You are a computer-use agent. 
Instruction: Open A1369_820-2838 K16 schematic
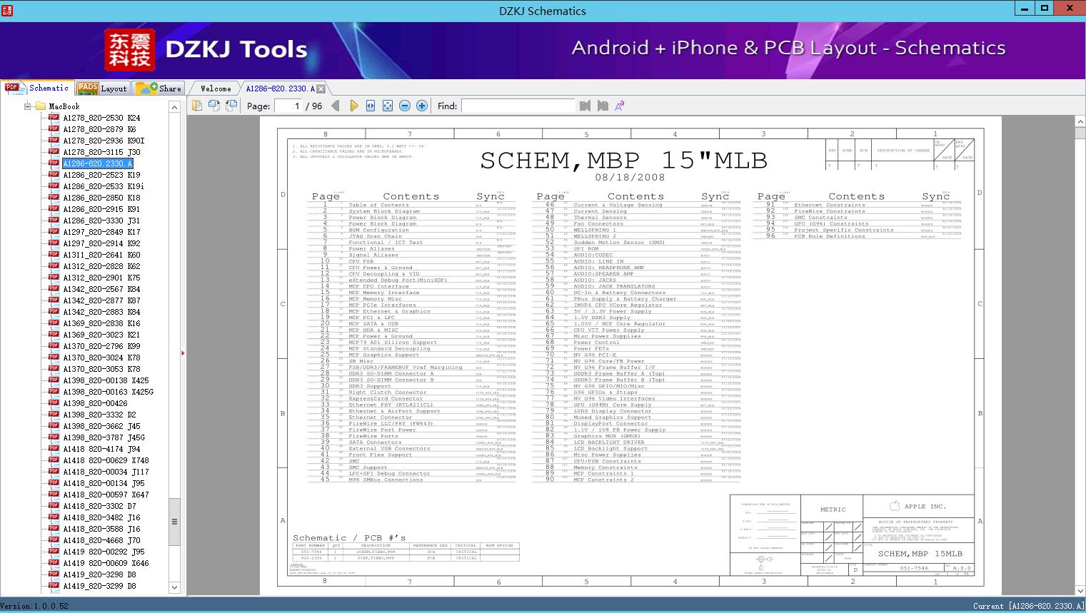pyautogui.click(x=101, y=323)
